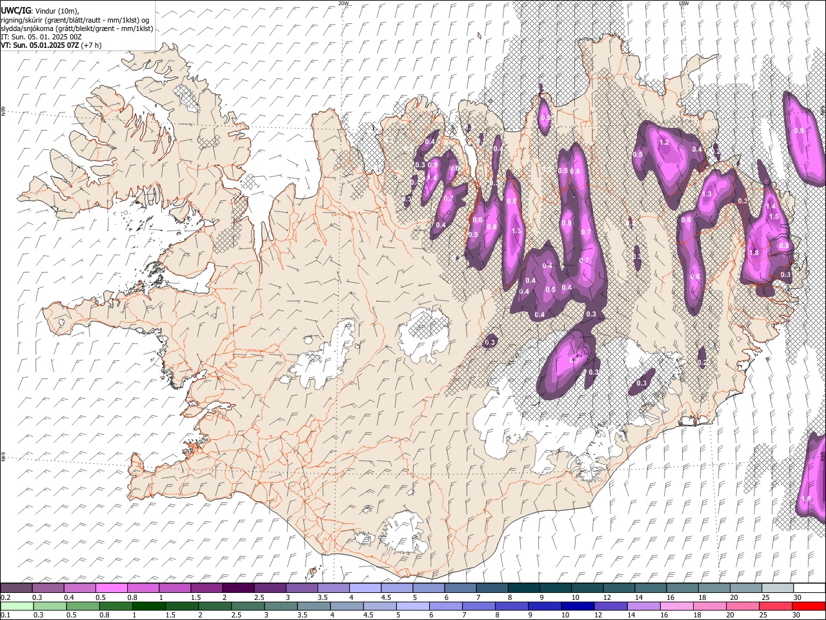Click the 15W longitude label at the top
The height and width of the screenshot is (620, 826).
[x=683, y=3]
